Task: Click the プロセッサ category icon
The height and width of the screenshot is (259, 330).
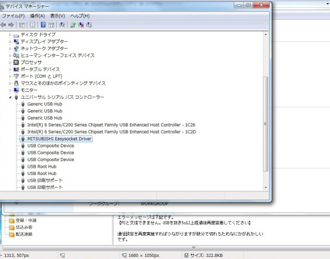Action: tap(16, 62)
